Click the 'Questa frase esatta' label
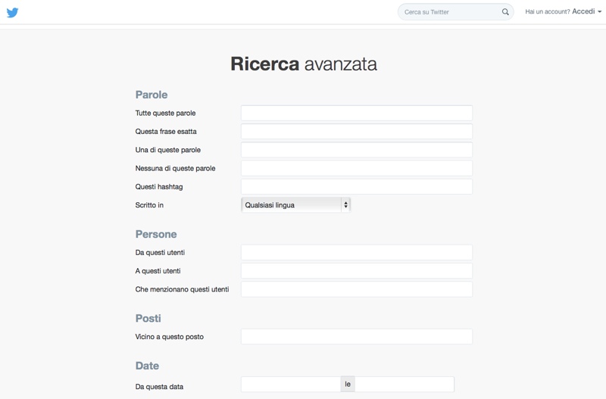 (x=166, y=132)
